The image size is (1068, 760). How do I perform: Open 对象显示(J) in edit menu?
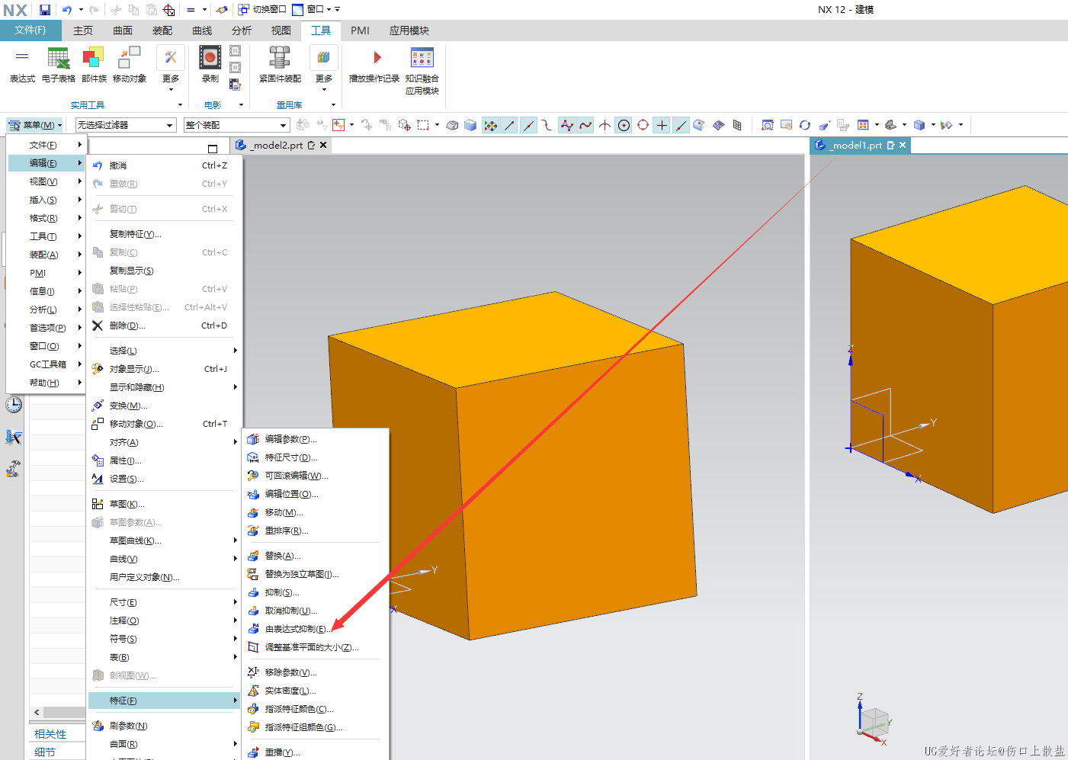point(164,369)
